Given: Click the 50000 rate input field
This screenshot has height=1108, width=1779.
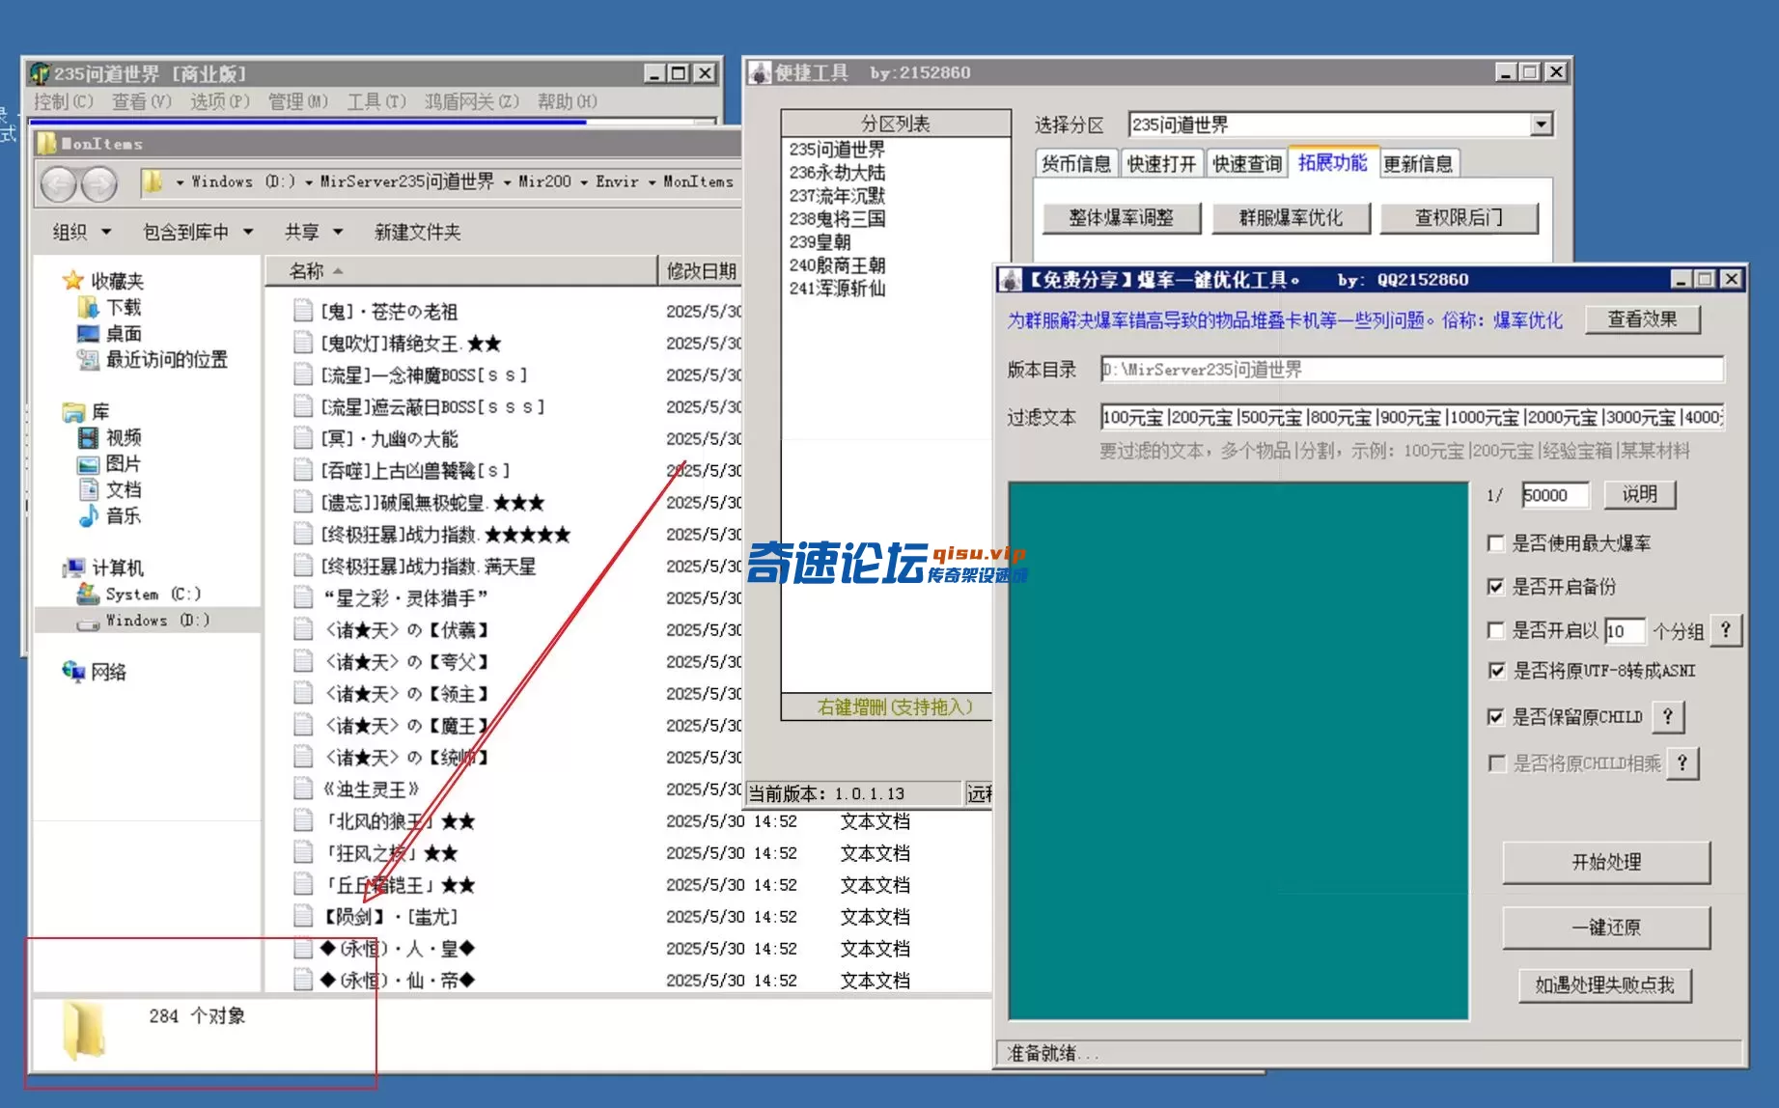Looking at the screenshot, I should tap(1555, 495).
